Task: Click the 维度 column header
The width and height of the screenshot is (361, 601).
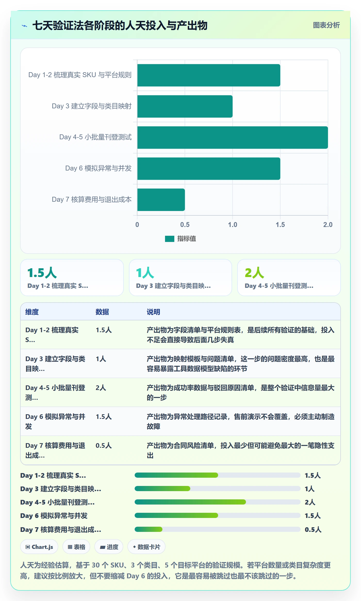Action: [x=32, y=312]
